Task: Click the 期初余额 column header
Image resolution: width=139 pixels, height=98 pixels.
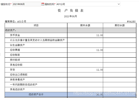Action: 119,25
